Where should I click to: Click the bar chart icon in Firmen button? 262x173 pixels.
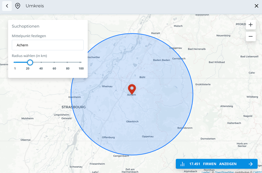tap(183, 164)
